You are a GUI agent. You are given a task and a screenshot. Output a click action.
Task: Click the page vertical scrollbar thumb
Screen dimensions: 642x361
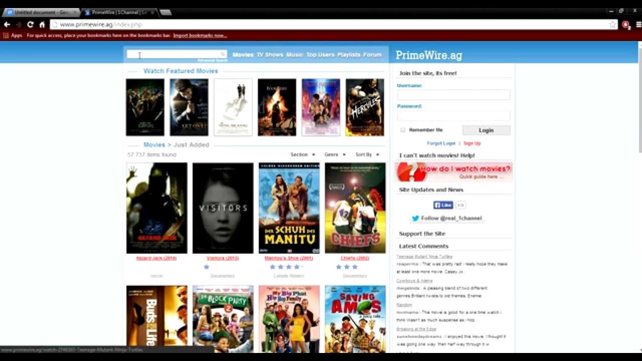639,100
